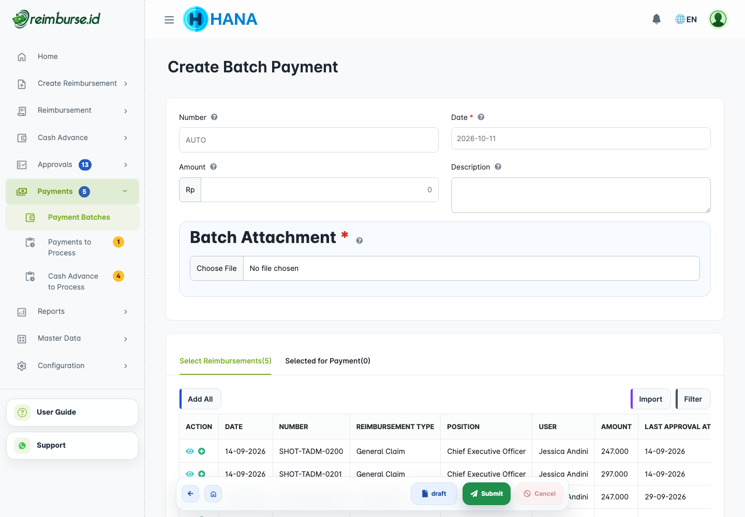
Task: Click the Date input field
Action: tap(580, 139)
